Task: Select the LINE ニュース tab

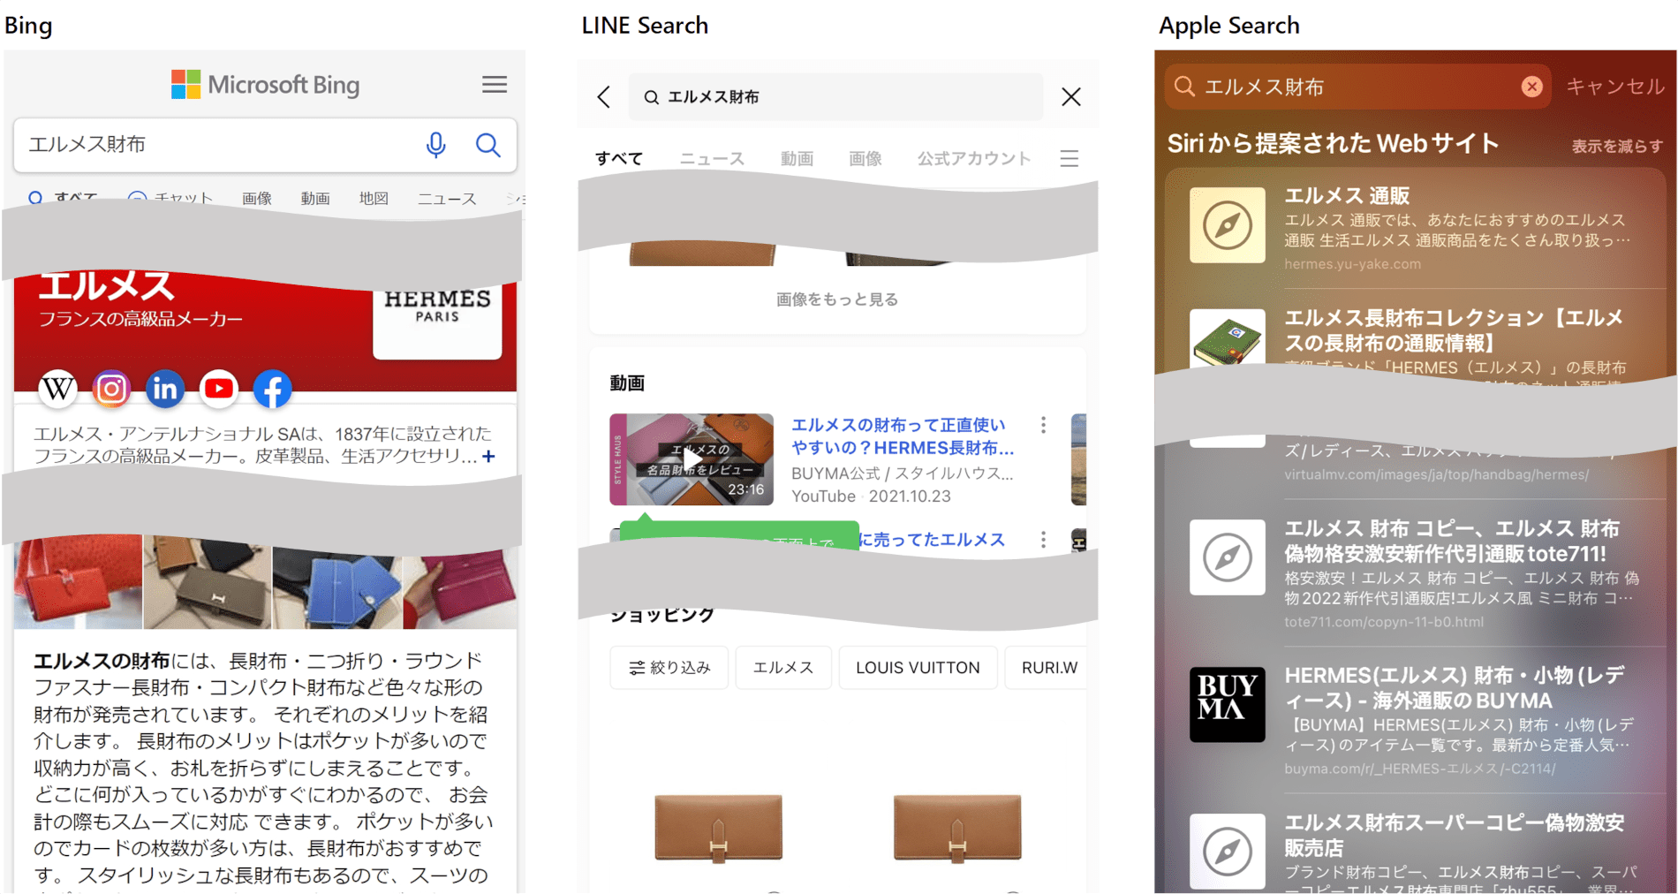Action: pyautogui.click(x=712, y=158)
